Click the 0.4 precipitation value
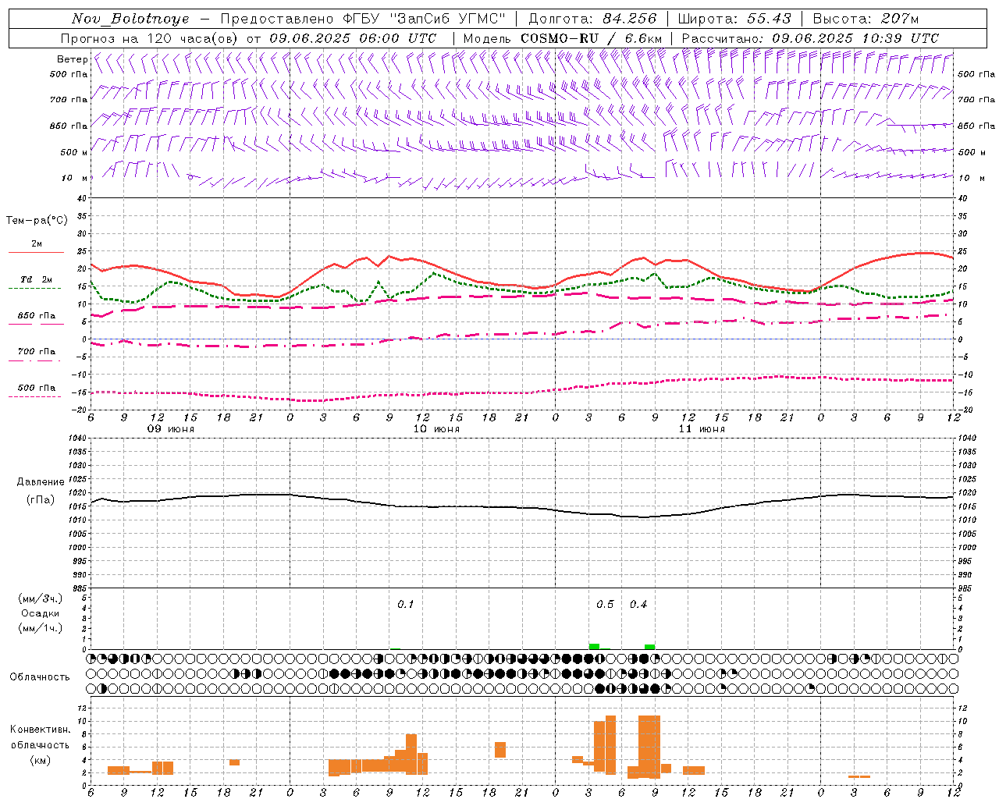The image size is (999, 799). click(x=638, y=605)
